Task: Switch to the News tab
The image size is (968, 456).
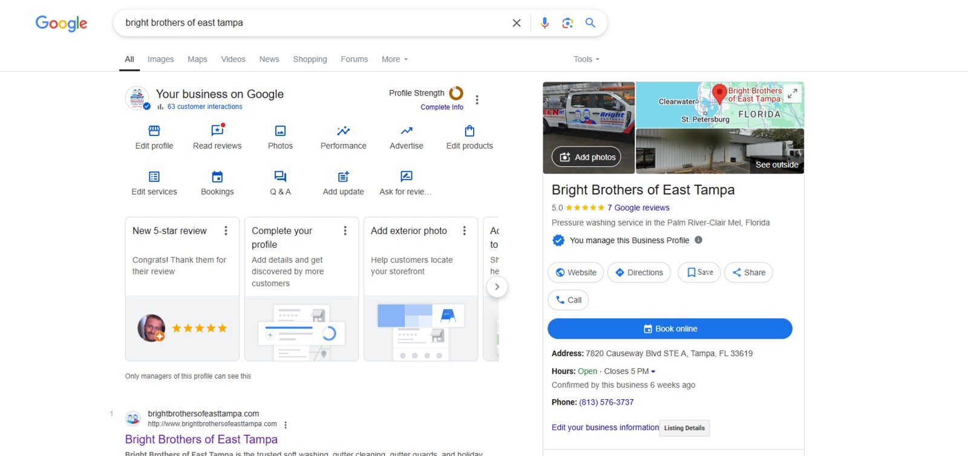Action: (x=269, y=59)
